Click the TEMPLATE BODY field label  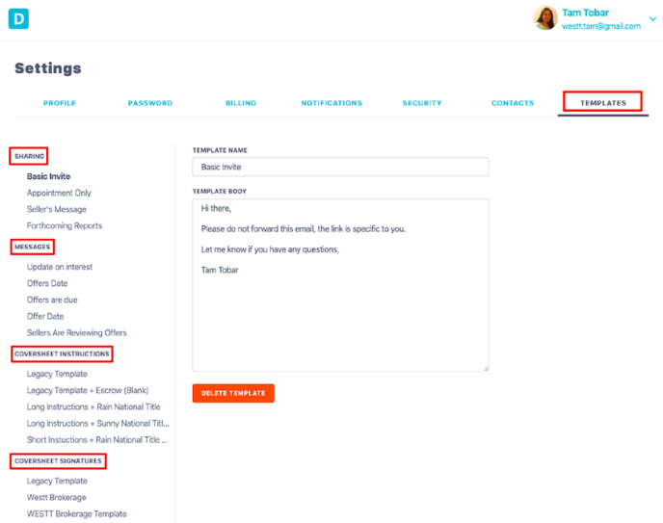pos(220,192)
